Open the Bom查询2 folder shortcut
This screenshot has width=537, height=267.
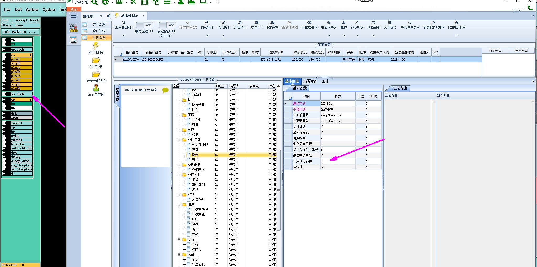(96, 60)
